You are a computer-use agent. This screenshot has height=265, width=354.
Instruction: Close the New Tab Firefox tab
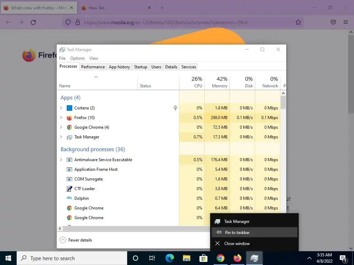click(x=149, y=8)
